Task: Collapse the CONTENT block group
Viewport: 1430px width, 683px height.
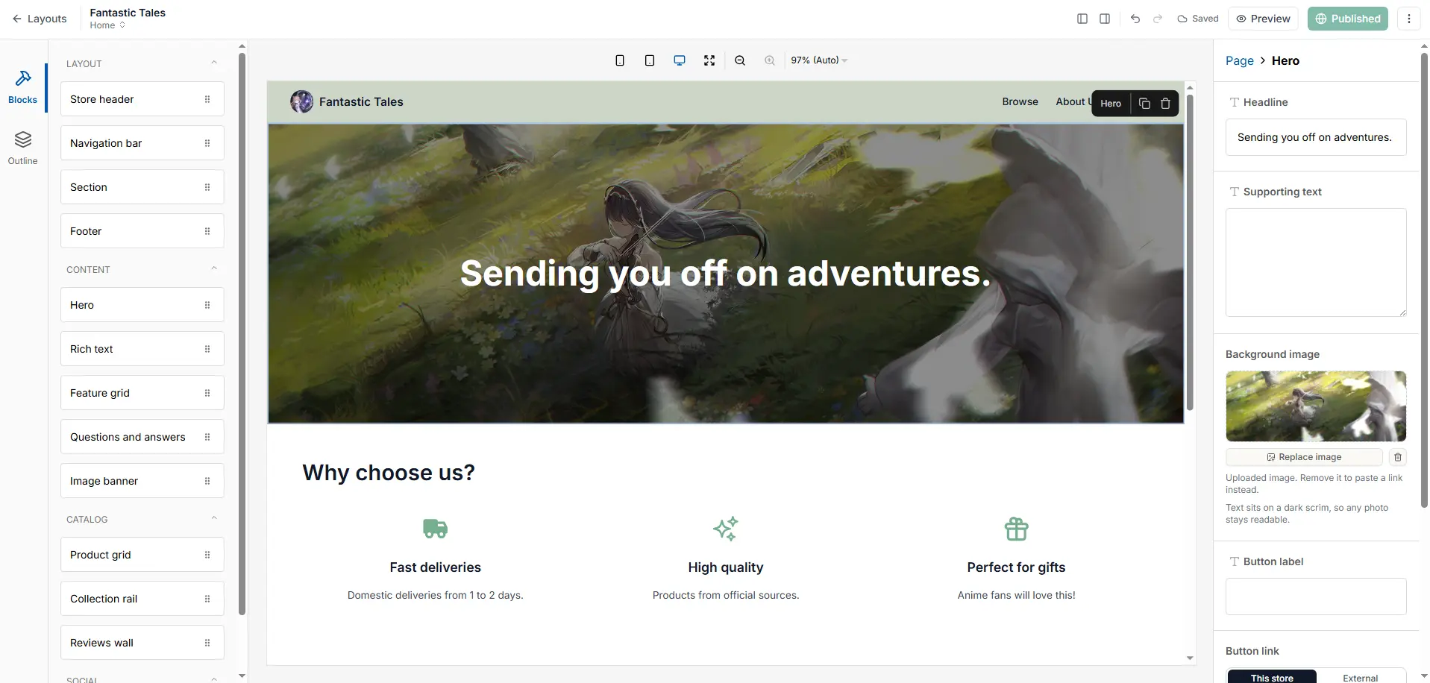Action: 214,269
